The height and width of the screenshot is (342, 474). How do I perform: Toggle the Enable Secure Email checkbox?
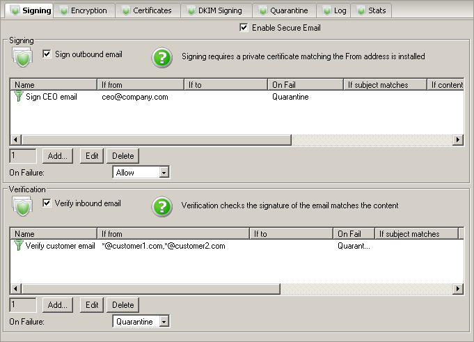click(244, 28)
